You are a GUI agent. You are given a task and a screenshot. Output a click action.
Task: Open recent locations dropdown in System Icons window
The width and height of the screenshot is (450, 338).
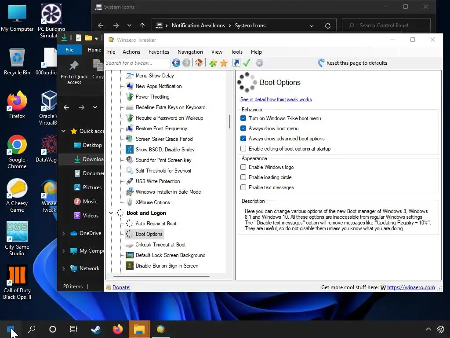[x=130, y=26]
